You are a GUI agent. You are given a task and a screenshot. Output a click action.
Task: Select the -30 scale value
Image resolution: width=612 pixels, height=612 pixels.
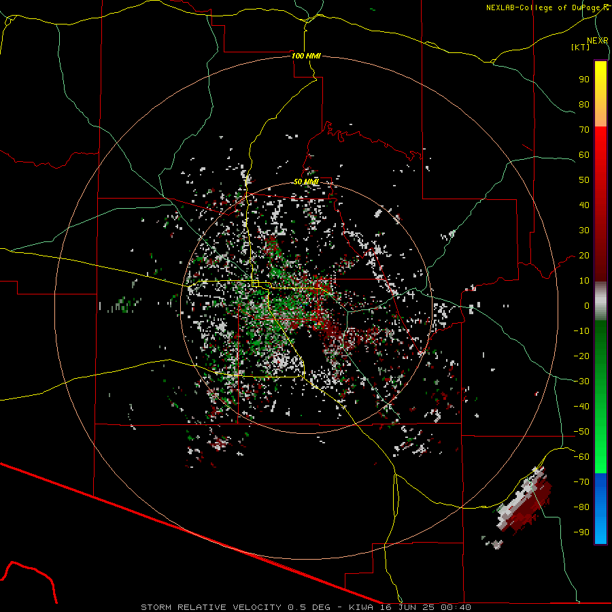(581, 381)
